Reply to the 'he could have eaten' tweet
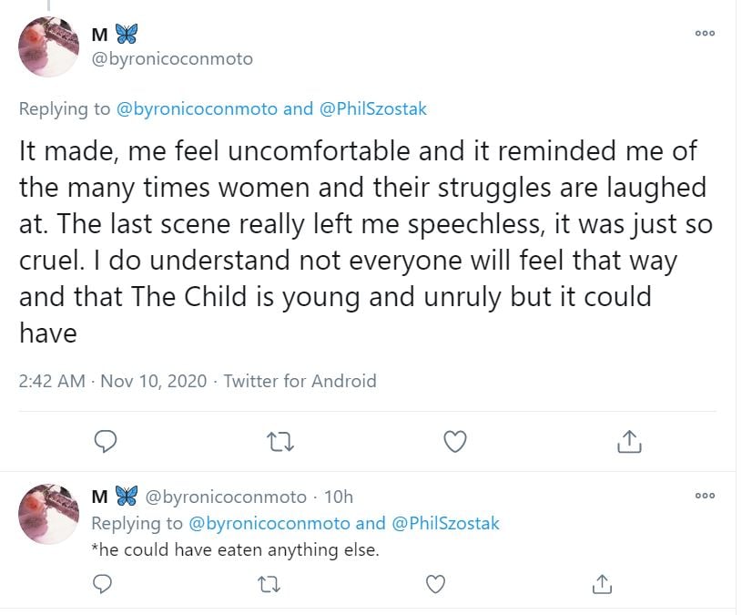This screenshot has width=742, height=615. tap(103, 582)
